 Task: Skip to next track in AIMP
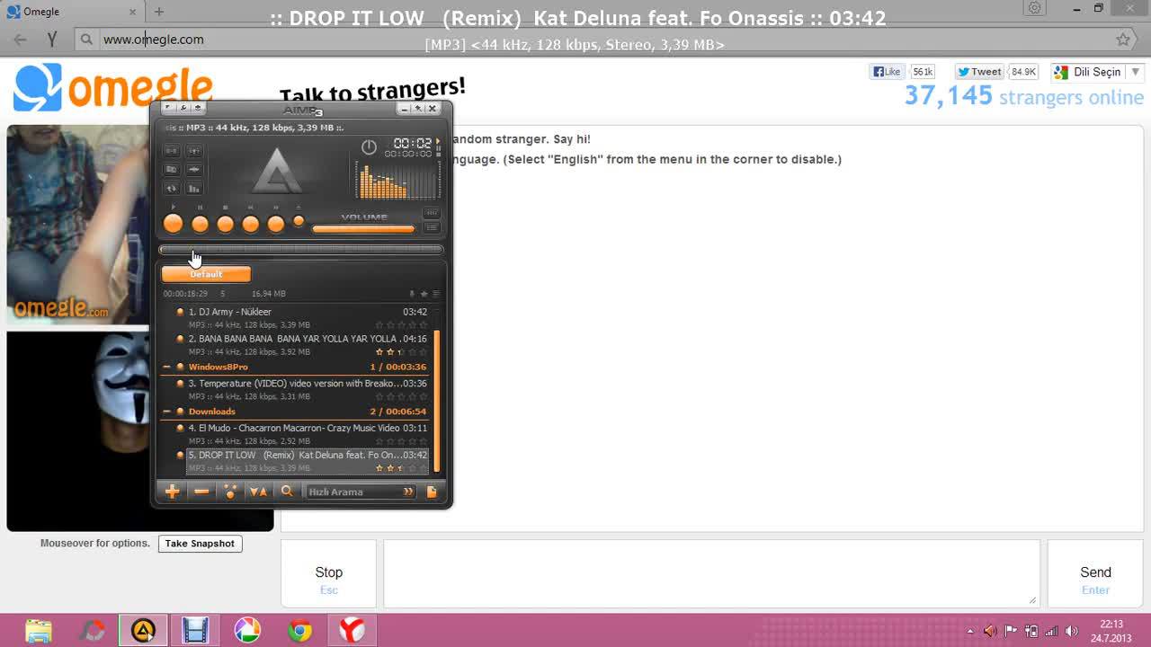(275, 224)
